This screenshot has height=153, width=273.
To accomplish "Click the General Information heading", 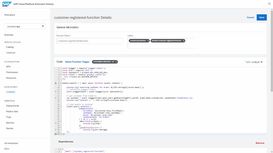I will tap(67, 27).
